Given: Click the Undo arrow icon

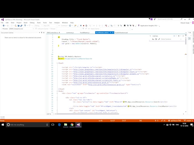Looking at the screenshot, I should point(25,26).
